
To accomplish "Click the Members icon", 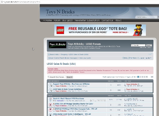I will 129,58.
